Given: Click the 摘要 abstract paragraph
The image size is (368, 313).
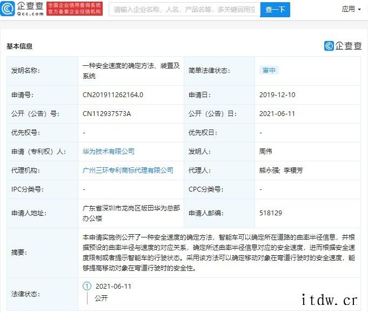Looking at the screenshot, I should [219, 253].
